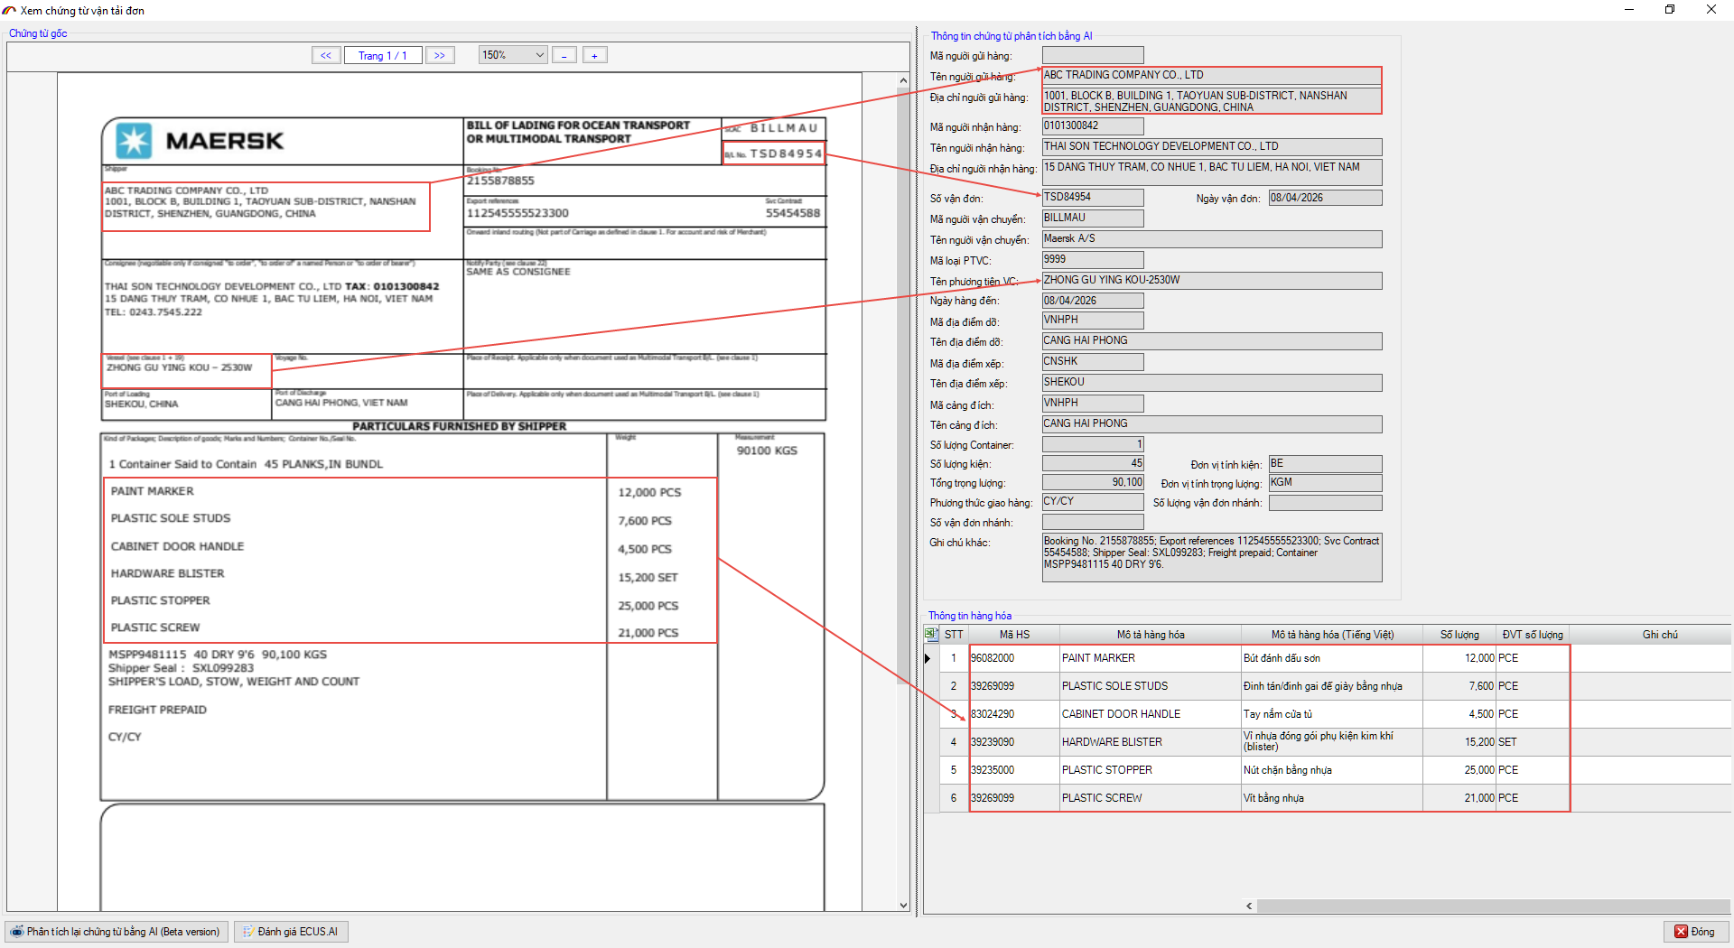Sort by the 'Mã HS' column header
The height and width of the screenshot is (948, 1734).
pos(1013,635)
